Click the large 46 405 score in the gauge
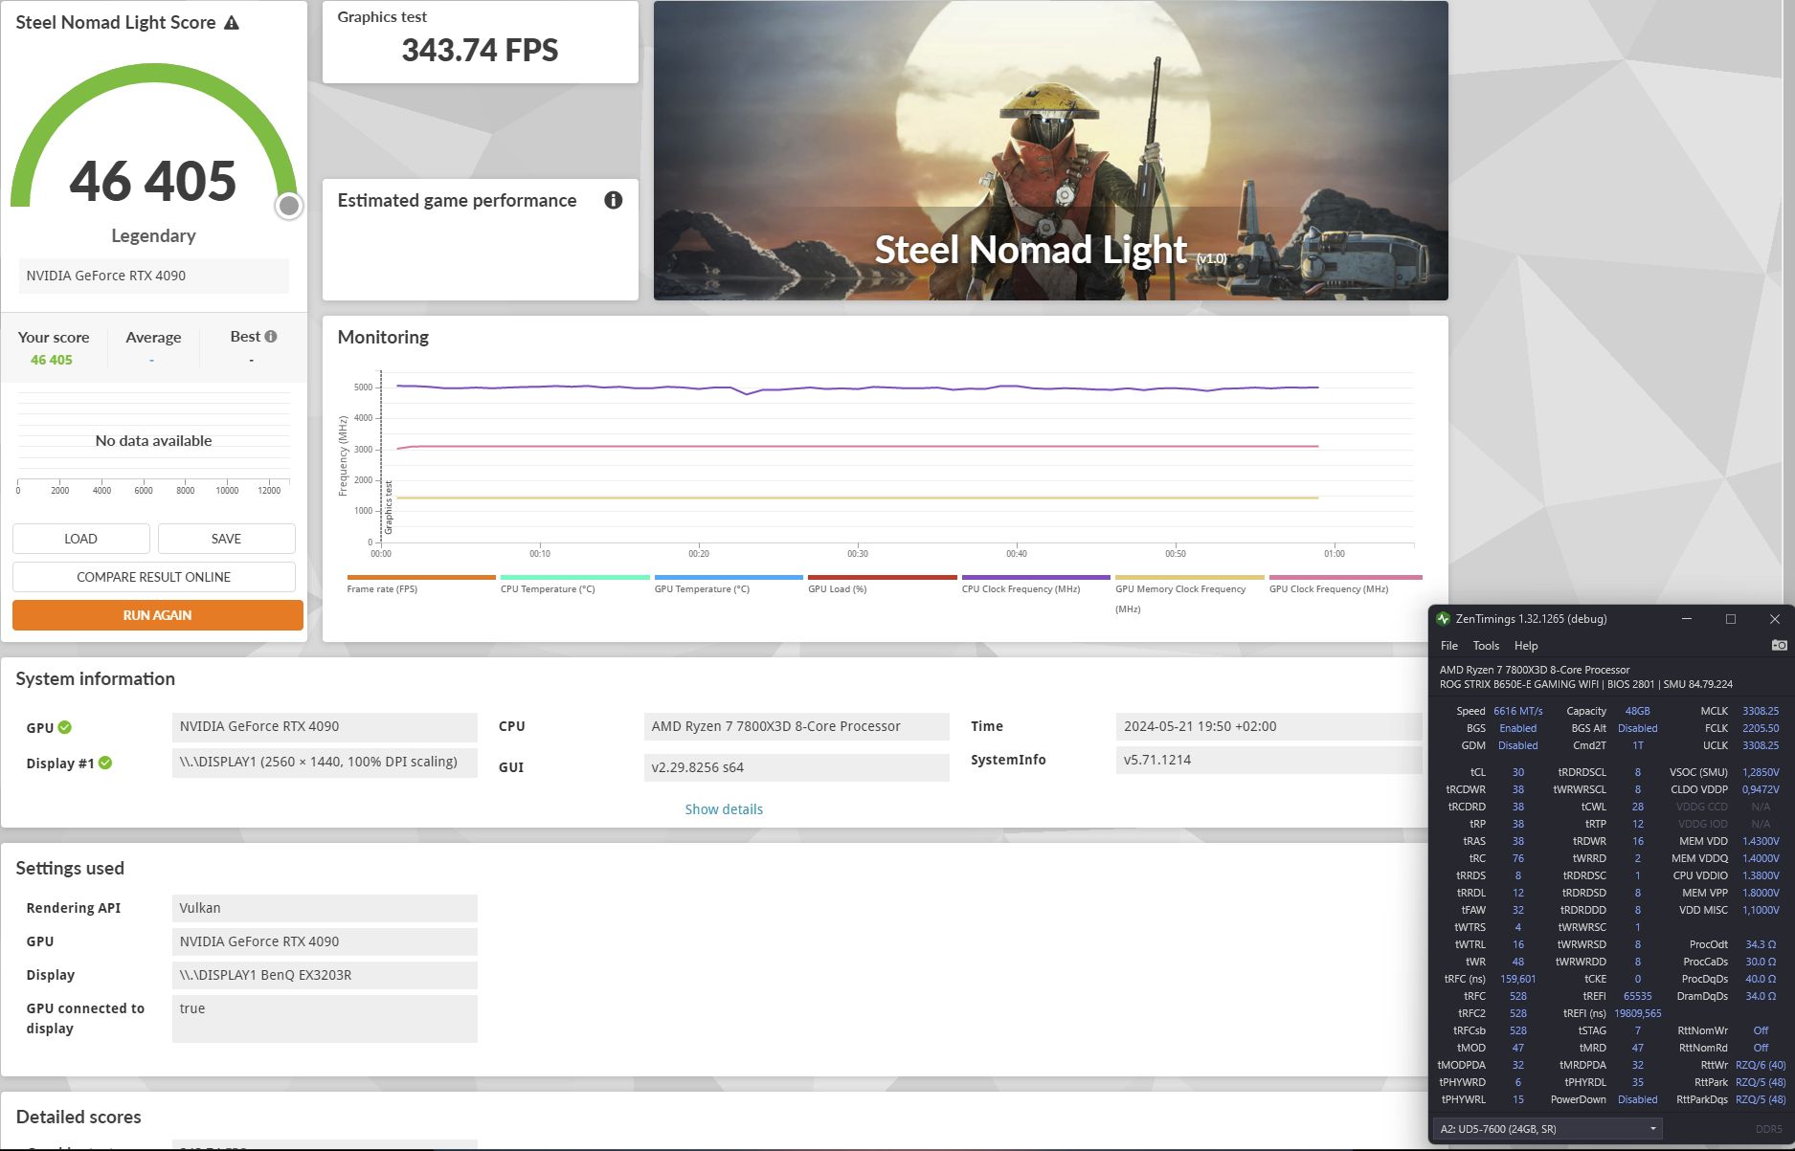Image resolution: width=1795 pixels, height=1151 pixels. (x=153, y=181)
